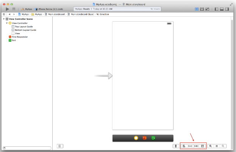
Task: Open the Resizing Behavior menu
Action: (203, 146)
